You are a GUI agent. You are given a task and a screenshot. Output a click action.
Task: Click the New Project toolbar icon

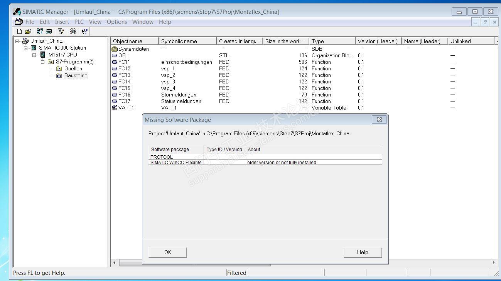tap(20, 32)
